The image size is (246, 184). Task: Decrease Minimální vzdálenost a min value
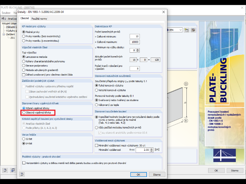click(x=151, y=151)
